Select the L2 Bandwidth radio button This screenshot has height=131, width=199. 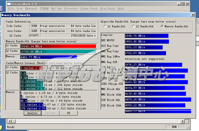[x=134, y=26]
